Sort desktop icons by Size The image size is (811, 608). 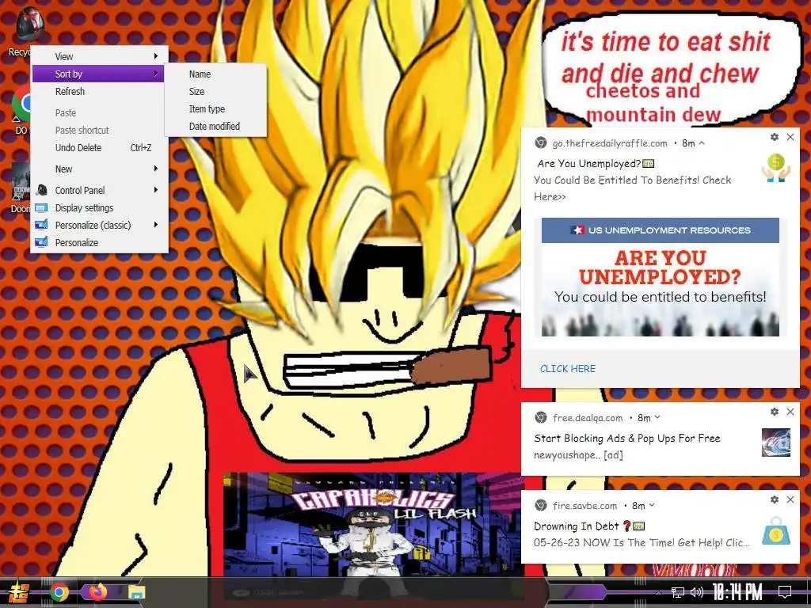215,92
